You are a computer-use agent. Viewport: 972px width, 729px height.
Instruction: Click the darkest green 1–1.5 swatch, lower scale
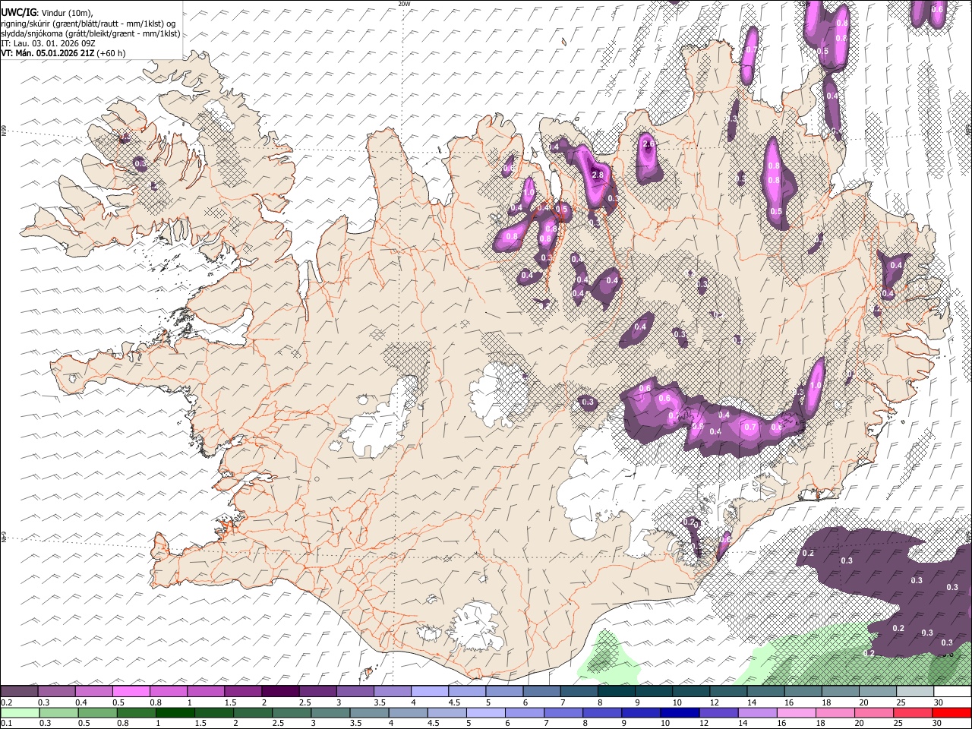click(x=175, y=712)
